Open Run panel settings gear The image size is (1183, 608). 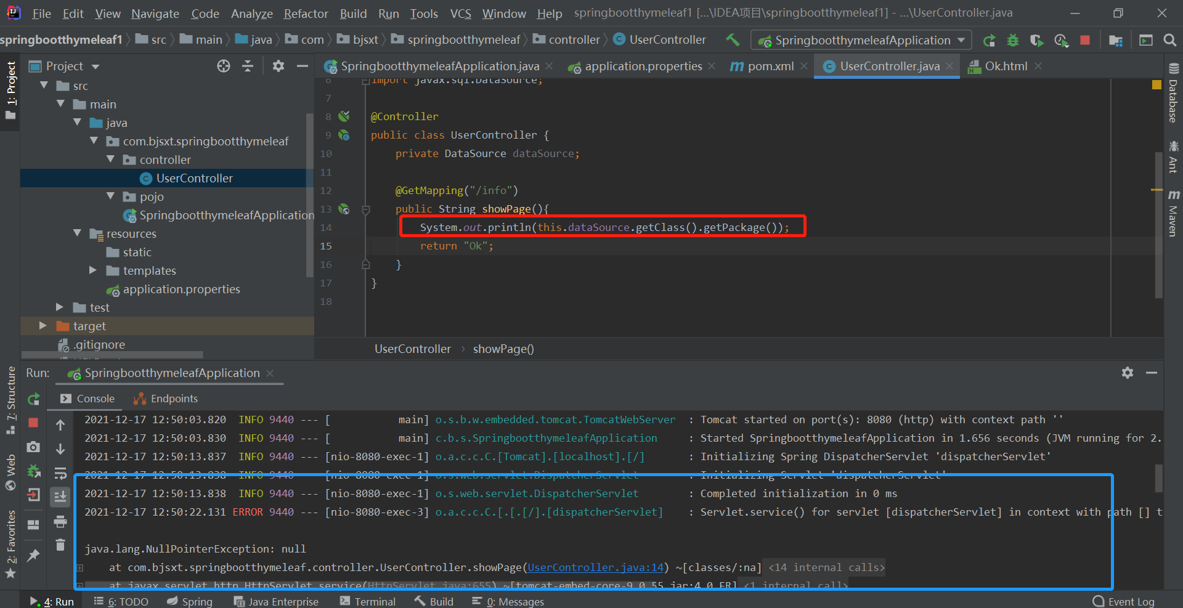point(1128,373)
